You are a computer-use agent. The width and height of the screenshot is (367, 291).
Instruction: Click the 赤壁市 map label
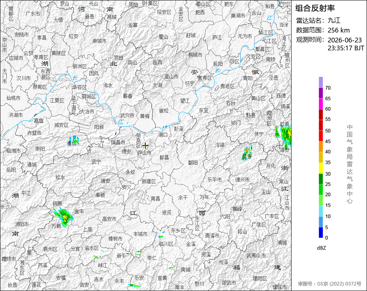pyautogui.click(x=34, y=133)
